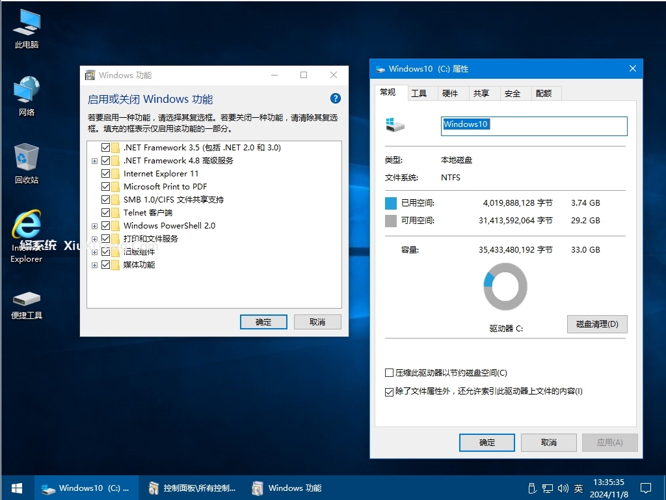Toggle .NET Framework 4.8 高级服务 checkbox
This screenshot has height=500, width=666.
106,161
